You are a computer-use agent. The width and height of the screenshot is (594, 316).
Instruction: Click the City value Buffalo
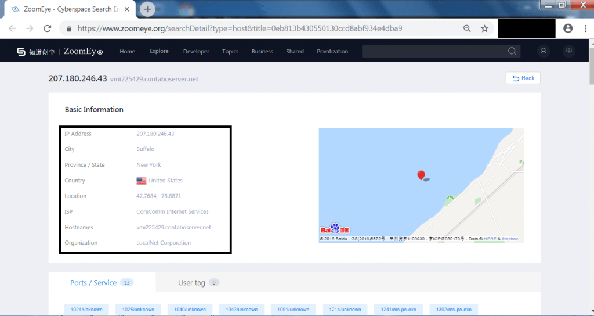(146, 149)
